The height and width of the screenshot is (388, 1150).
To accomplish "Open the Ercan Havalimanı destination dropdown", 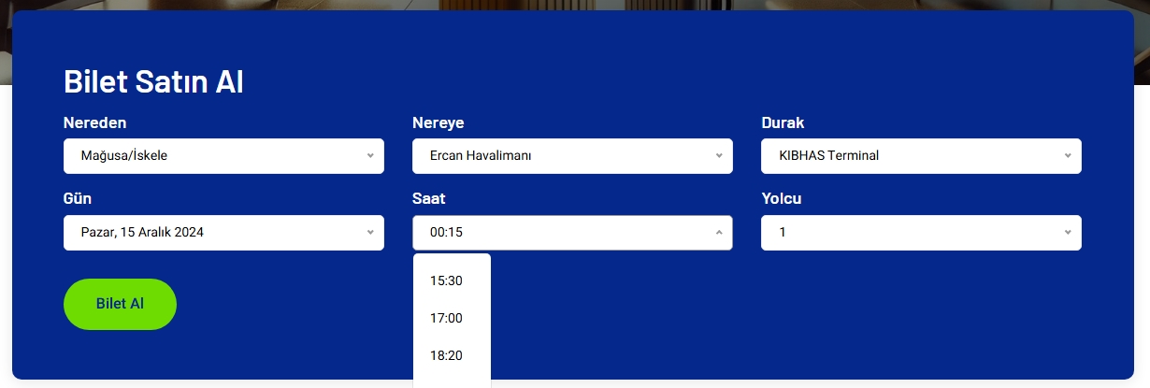I will (x=572, y=156).
